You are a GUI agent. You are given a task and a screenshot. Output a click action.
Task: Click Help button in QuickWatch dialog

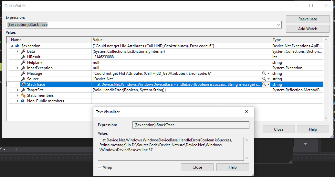click(x=313, y=129)
